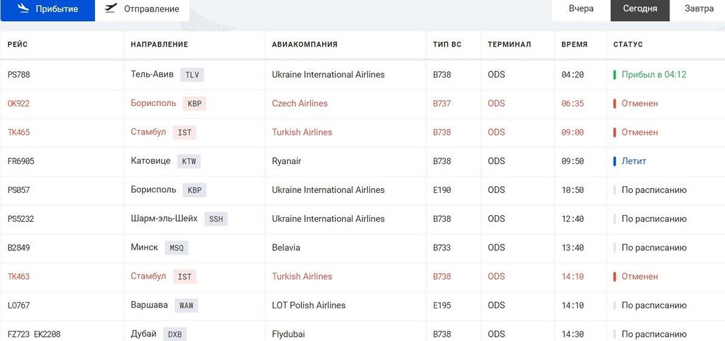Click the KTW airport code badge
Viewport: 725px width, 341px height.
tap(188, 161)
